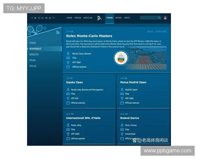Click the 'Grand Slam' category text

coord(130,134)
